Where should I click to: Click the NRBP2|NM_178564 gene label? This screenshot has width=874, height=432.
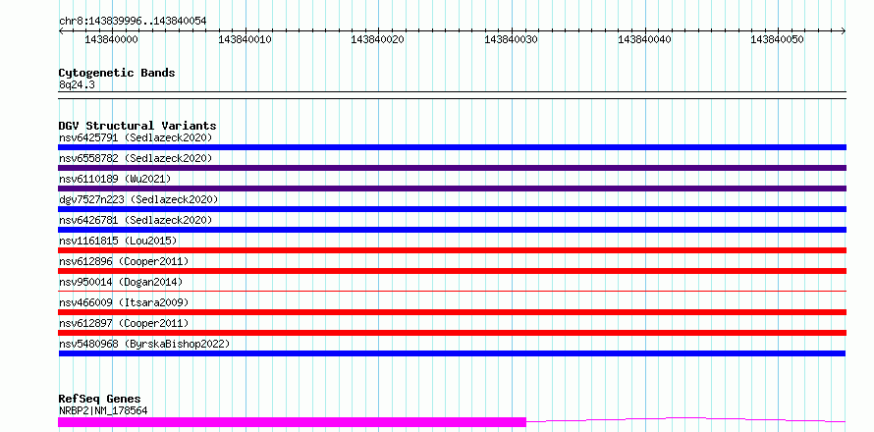click(103, 411)
